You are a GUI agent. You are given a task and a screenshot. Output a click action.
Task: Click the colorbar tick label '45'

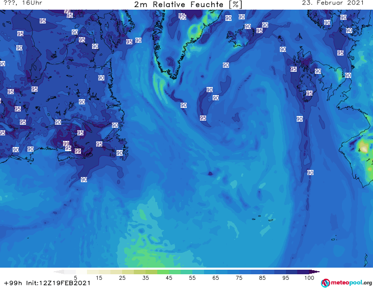point(168,278)
